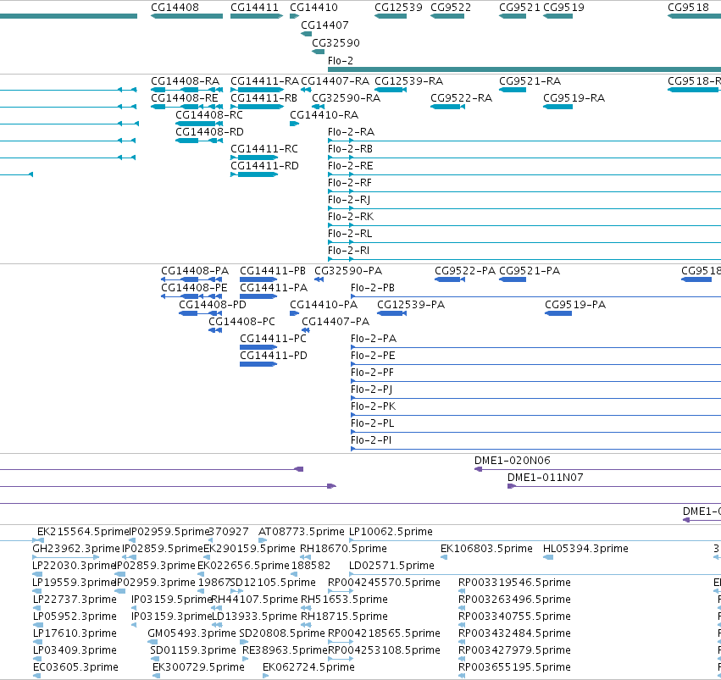Select protein CG14407-PA label
The image size is (721, 680).
point(336,322)
